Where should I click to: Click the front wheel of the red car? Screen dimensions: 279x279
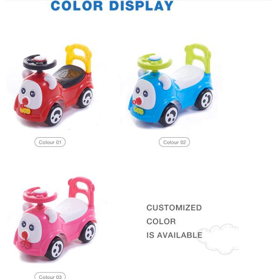(x=54, y=115)
